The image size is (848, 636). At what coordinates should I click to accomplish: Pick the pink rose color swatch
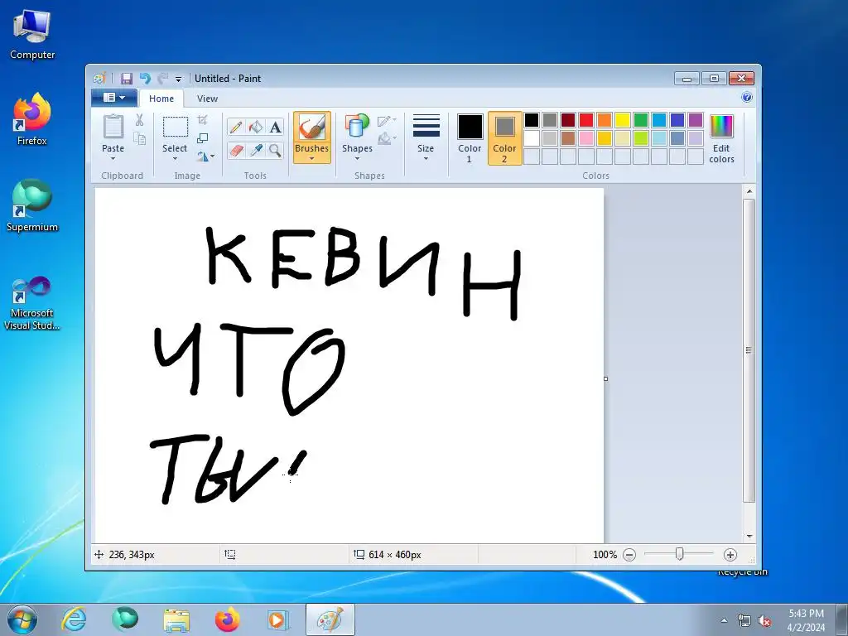pyautogui.click(x=586, y=138)
